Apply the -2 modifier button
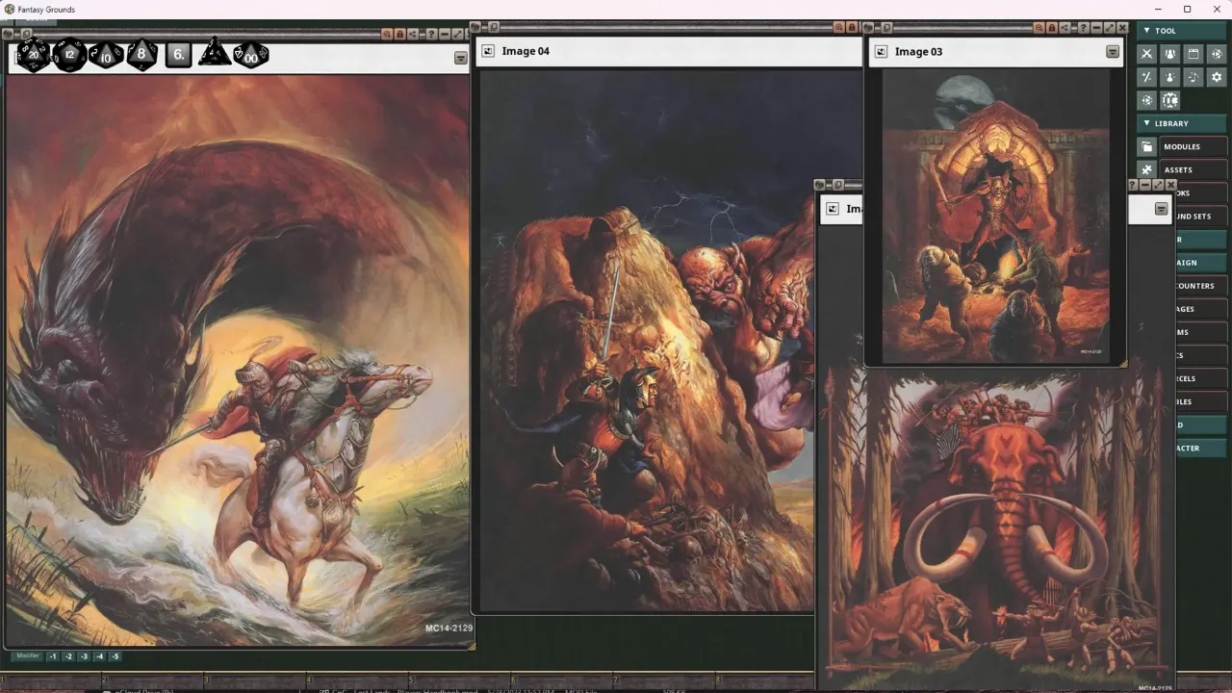The width and height of the screenshot is (1232, 693). [68, 656]
